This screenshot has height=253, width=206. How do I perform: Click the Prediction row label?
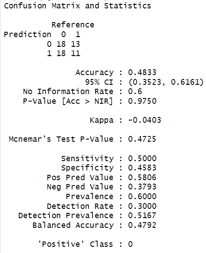(27, 34)
